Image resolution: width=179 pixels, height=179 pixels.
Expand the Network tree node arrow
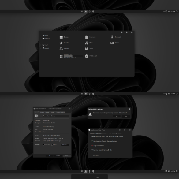(x=41, y=48)
